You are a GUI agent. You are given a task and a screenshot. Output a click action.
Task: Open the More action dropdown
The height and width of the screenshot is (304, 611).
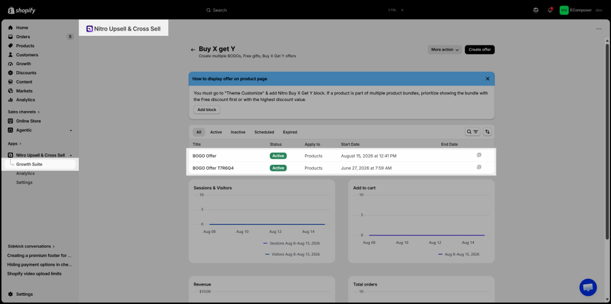[x=445, y=50]
